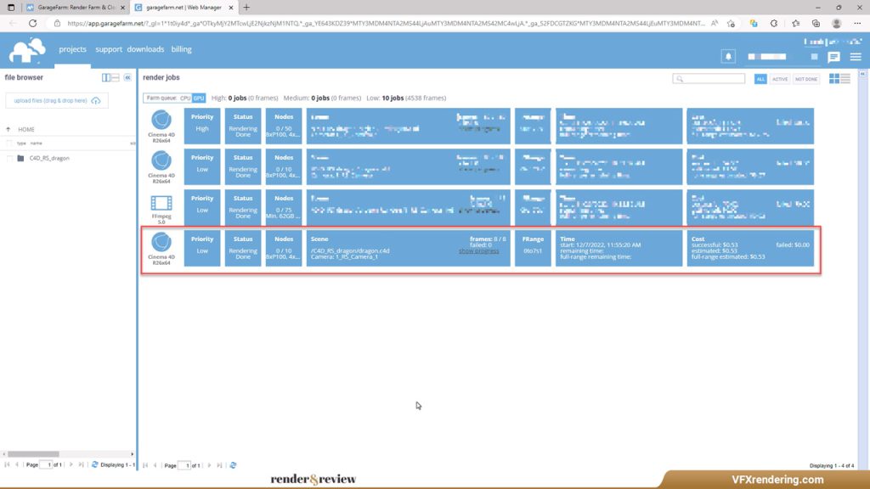The width and height of the screenshot is (870, 489).
Task: Switch to GarageFarm Render Farm browser tab
Action: point(76,8)
